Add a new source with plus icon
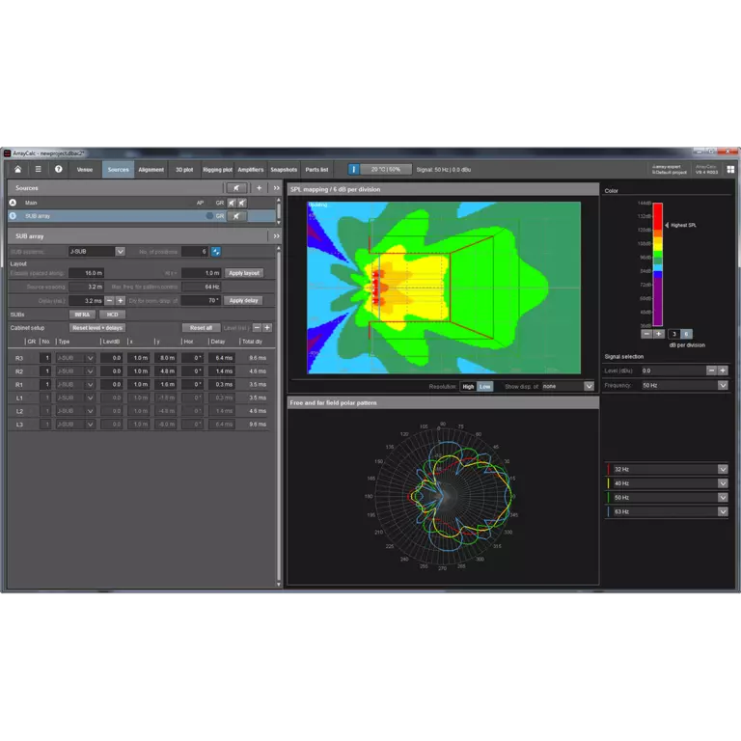 (x=259, y=188)
